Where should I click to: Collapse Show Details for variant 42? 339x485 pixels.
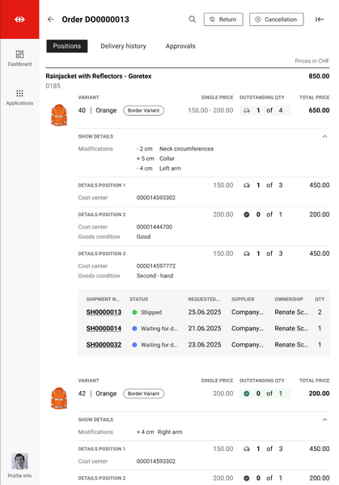[324, 419]
